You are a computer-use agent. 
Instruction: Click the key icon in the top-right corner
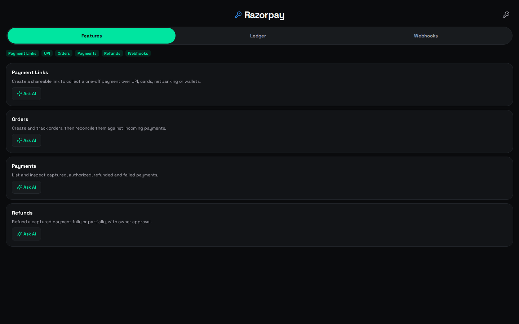point(506,15)
